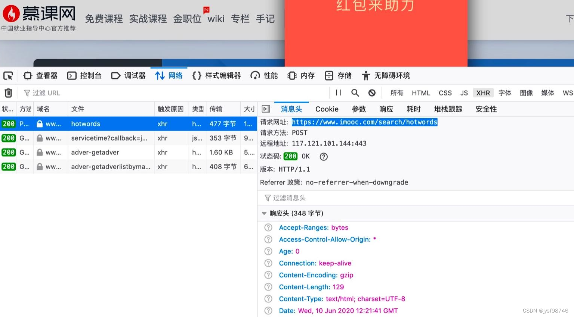The width and height of the screenshot is (574, 317).
Task: Clear network requests with trash icon
Action: (x=8, y=93)
